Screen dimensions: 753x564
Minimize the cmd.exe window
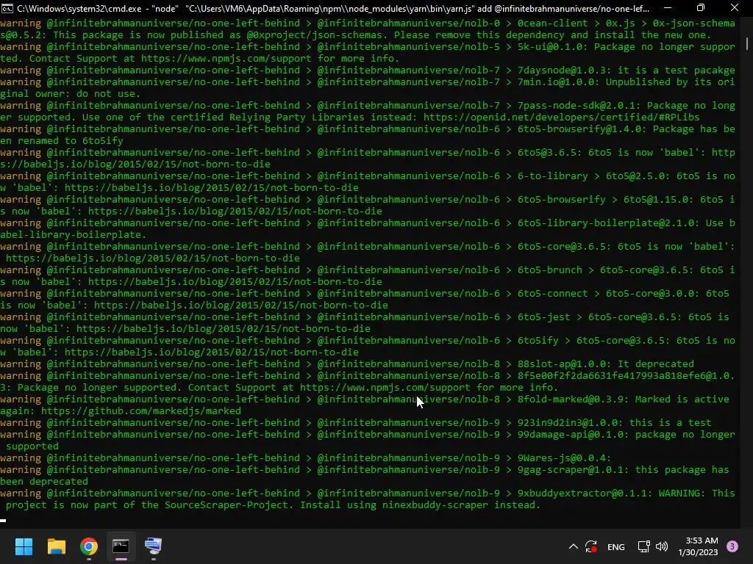tap(668, 8)
